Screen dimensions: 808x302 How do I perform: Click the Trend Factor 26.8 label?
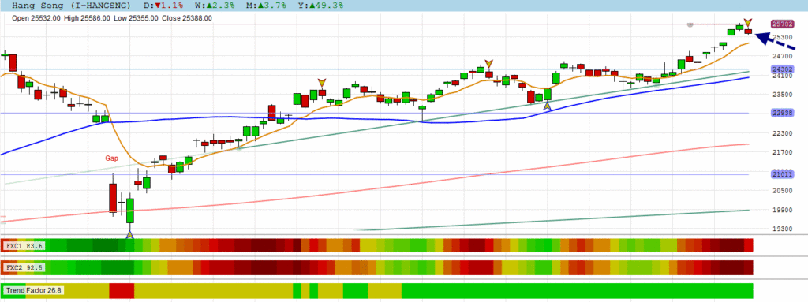[33, 291]
